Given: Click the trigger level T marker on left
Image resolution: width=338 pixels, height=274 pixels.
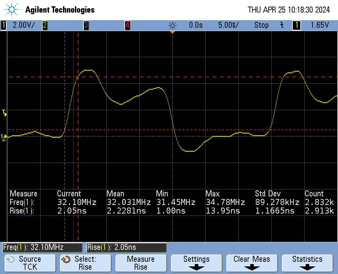Looking at the screenshot, I should pyautogui.click(x=4, y=113).
